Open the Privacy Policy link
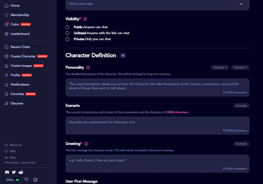 (x=11, y=163)
